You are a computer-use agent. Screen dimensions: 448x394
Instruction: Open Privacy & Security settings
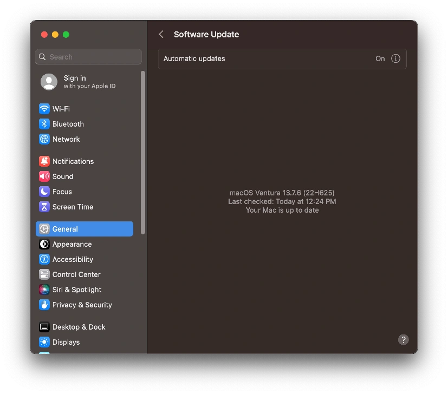pos(82,305)
